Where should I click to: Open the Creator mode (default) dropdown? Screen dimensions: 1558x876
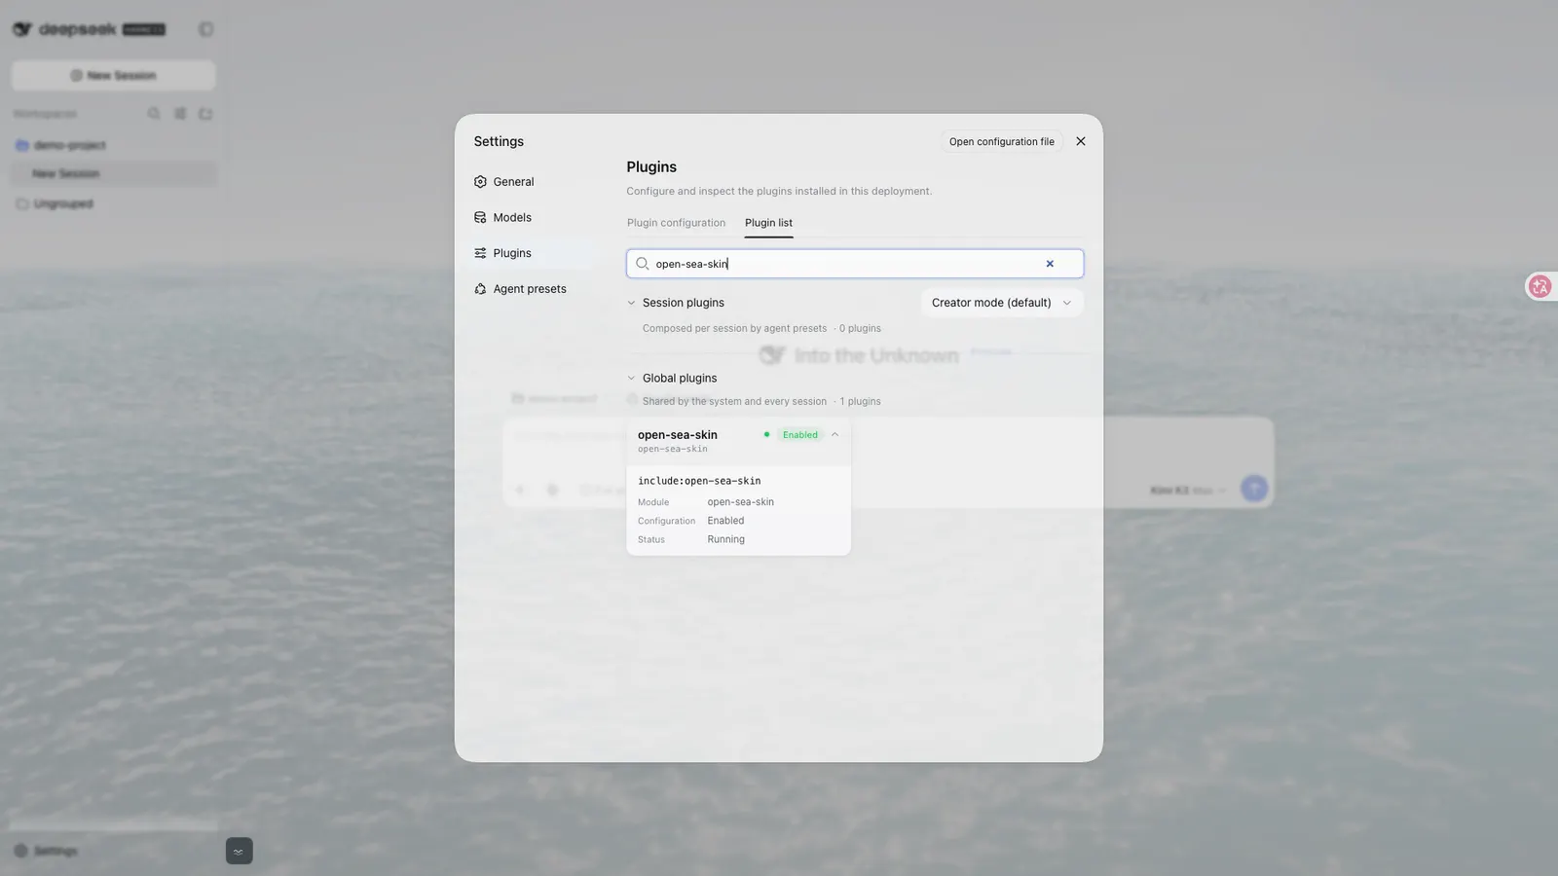tap(1002, 303)
